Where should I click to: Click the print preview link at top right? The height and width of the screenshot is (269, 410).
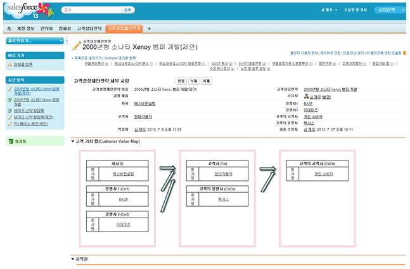pos(353,53)
